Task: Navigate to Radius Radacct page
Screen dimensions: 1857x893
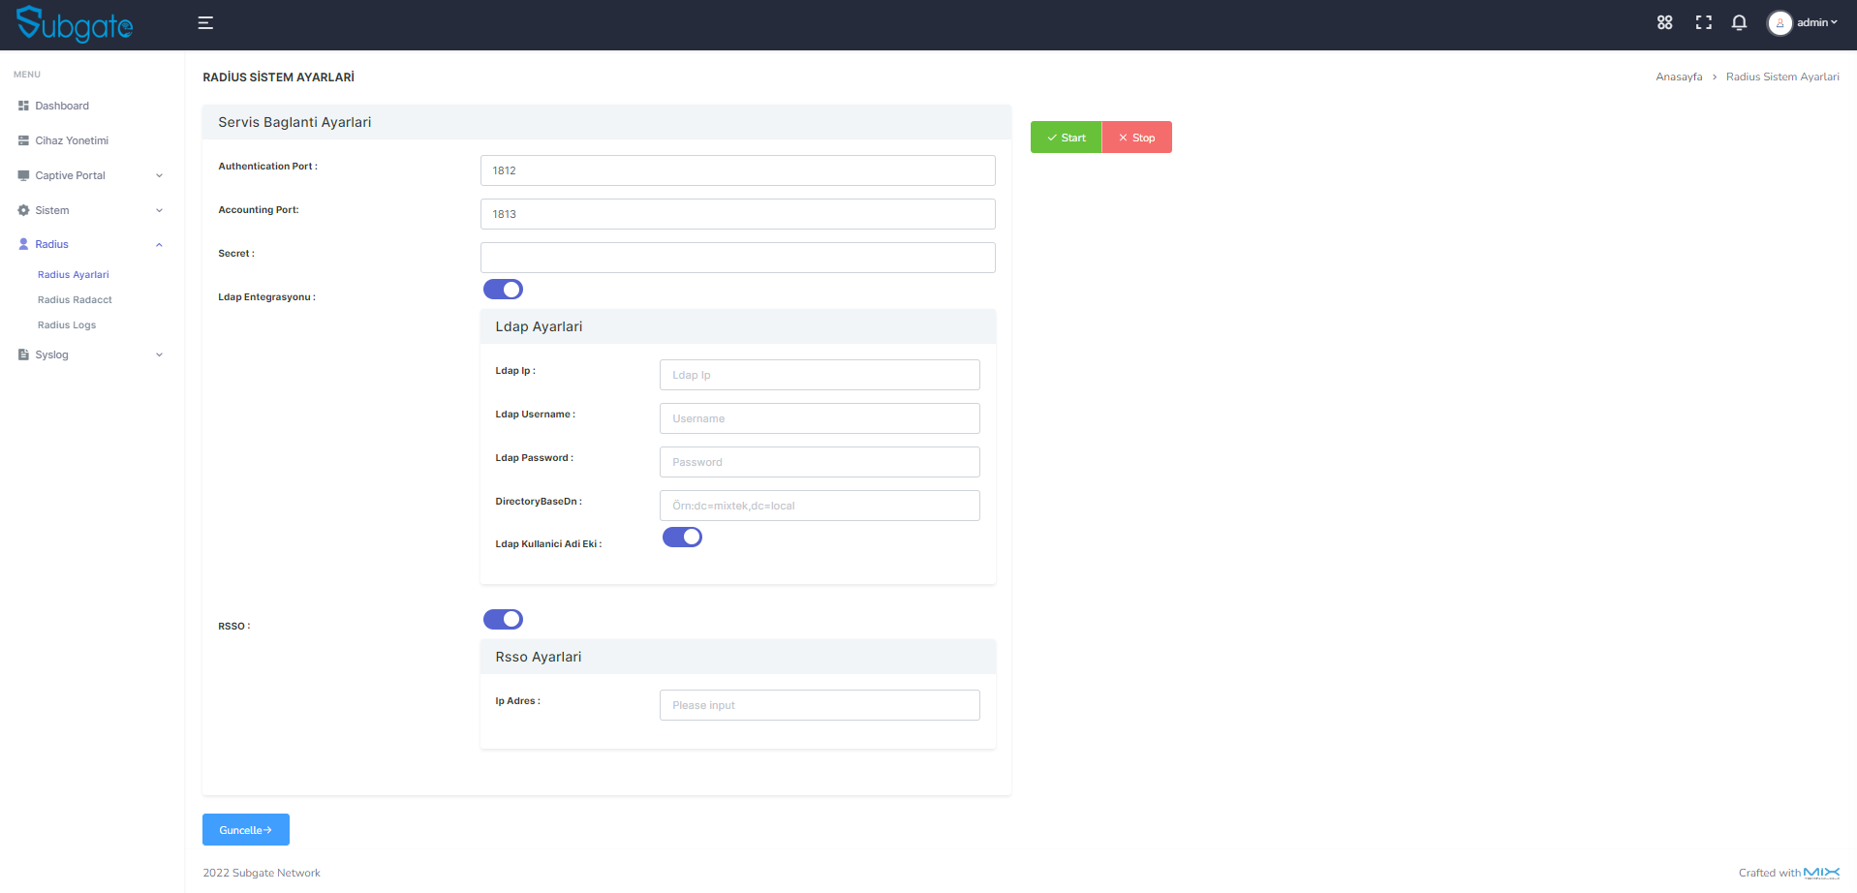Action: pyautogui.click(x=74, y=299)
